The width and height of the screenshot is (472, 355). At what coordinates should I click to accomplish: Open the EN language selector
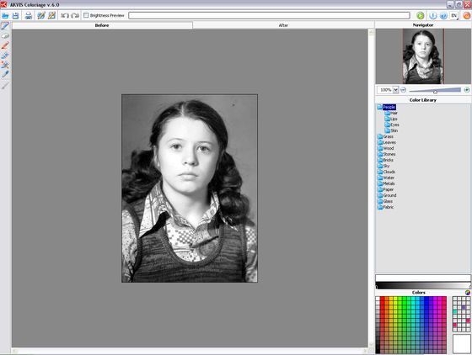point(454,15)
